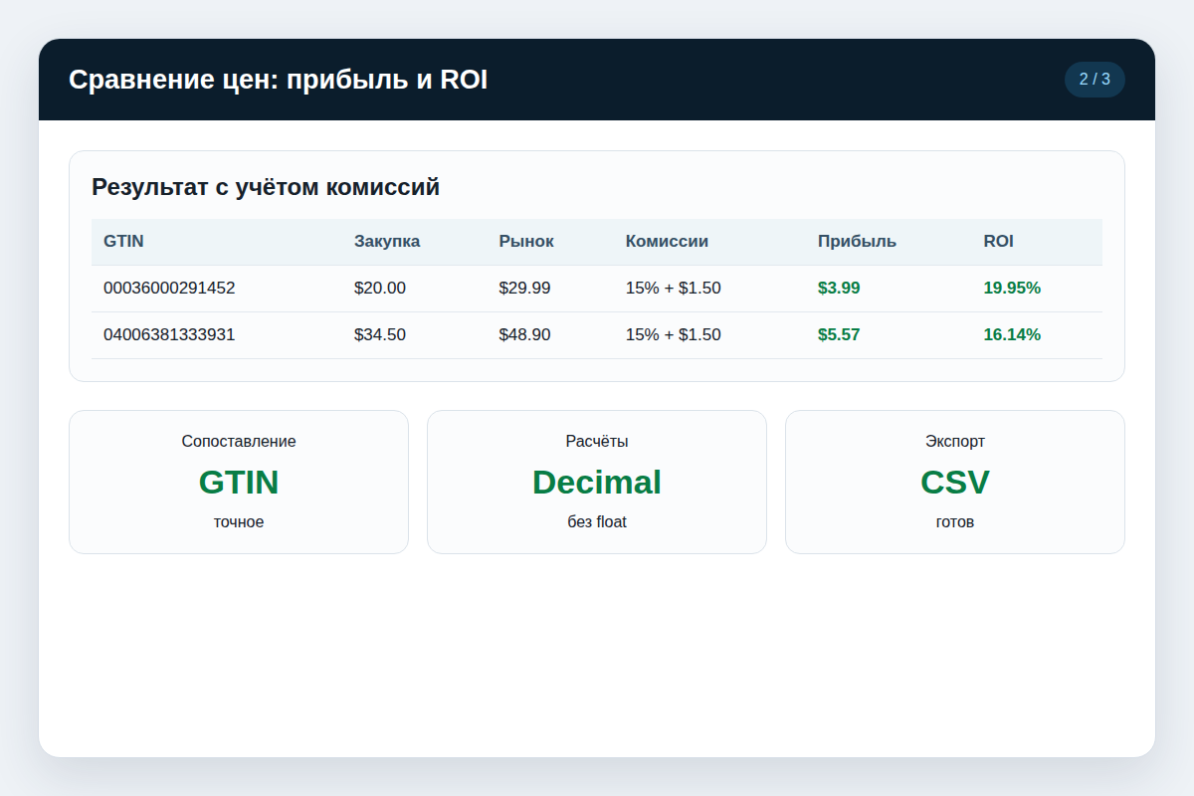Select the "готов" caption
This screenshot has height=796, width=1194.
[955, 522]
